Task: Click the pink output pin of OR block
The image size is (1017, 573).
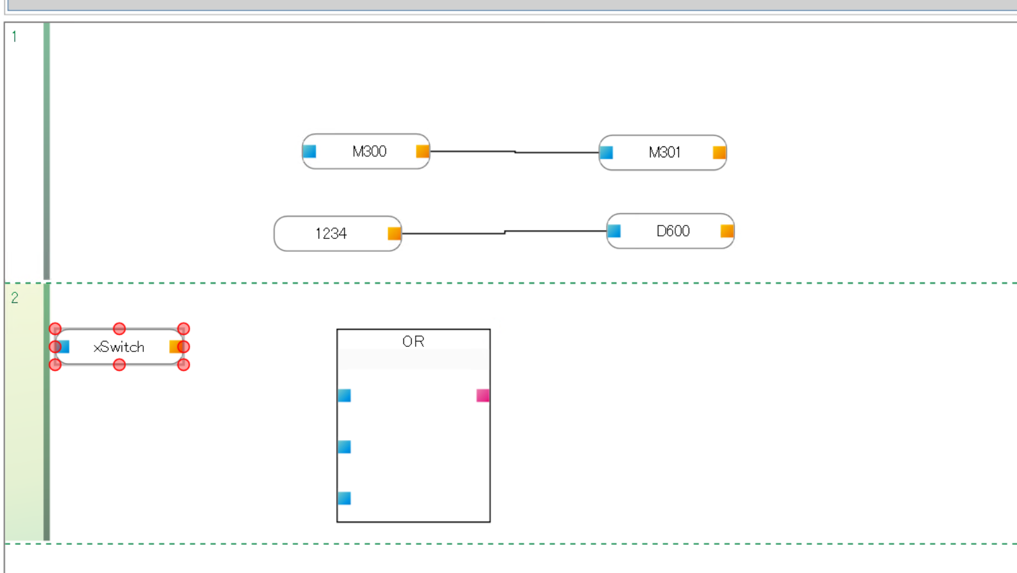Action: tap(482, 396)
